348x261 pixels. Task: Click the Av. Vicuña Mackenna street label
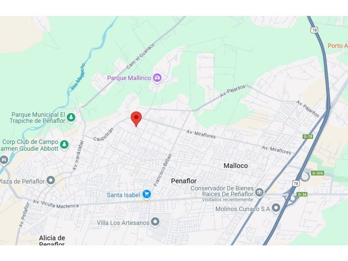tap(56, 204)
